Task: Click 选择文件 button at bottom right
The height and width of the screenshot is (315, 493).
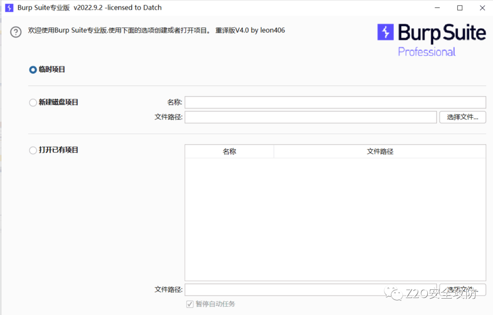Action: pos(462,289)
